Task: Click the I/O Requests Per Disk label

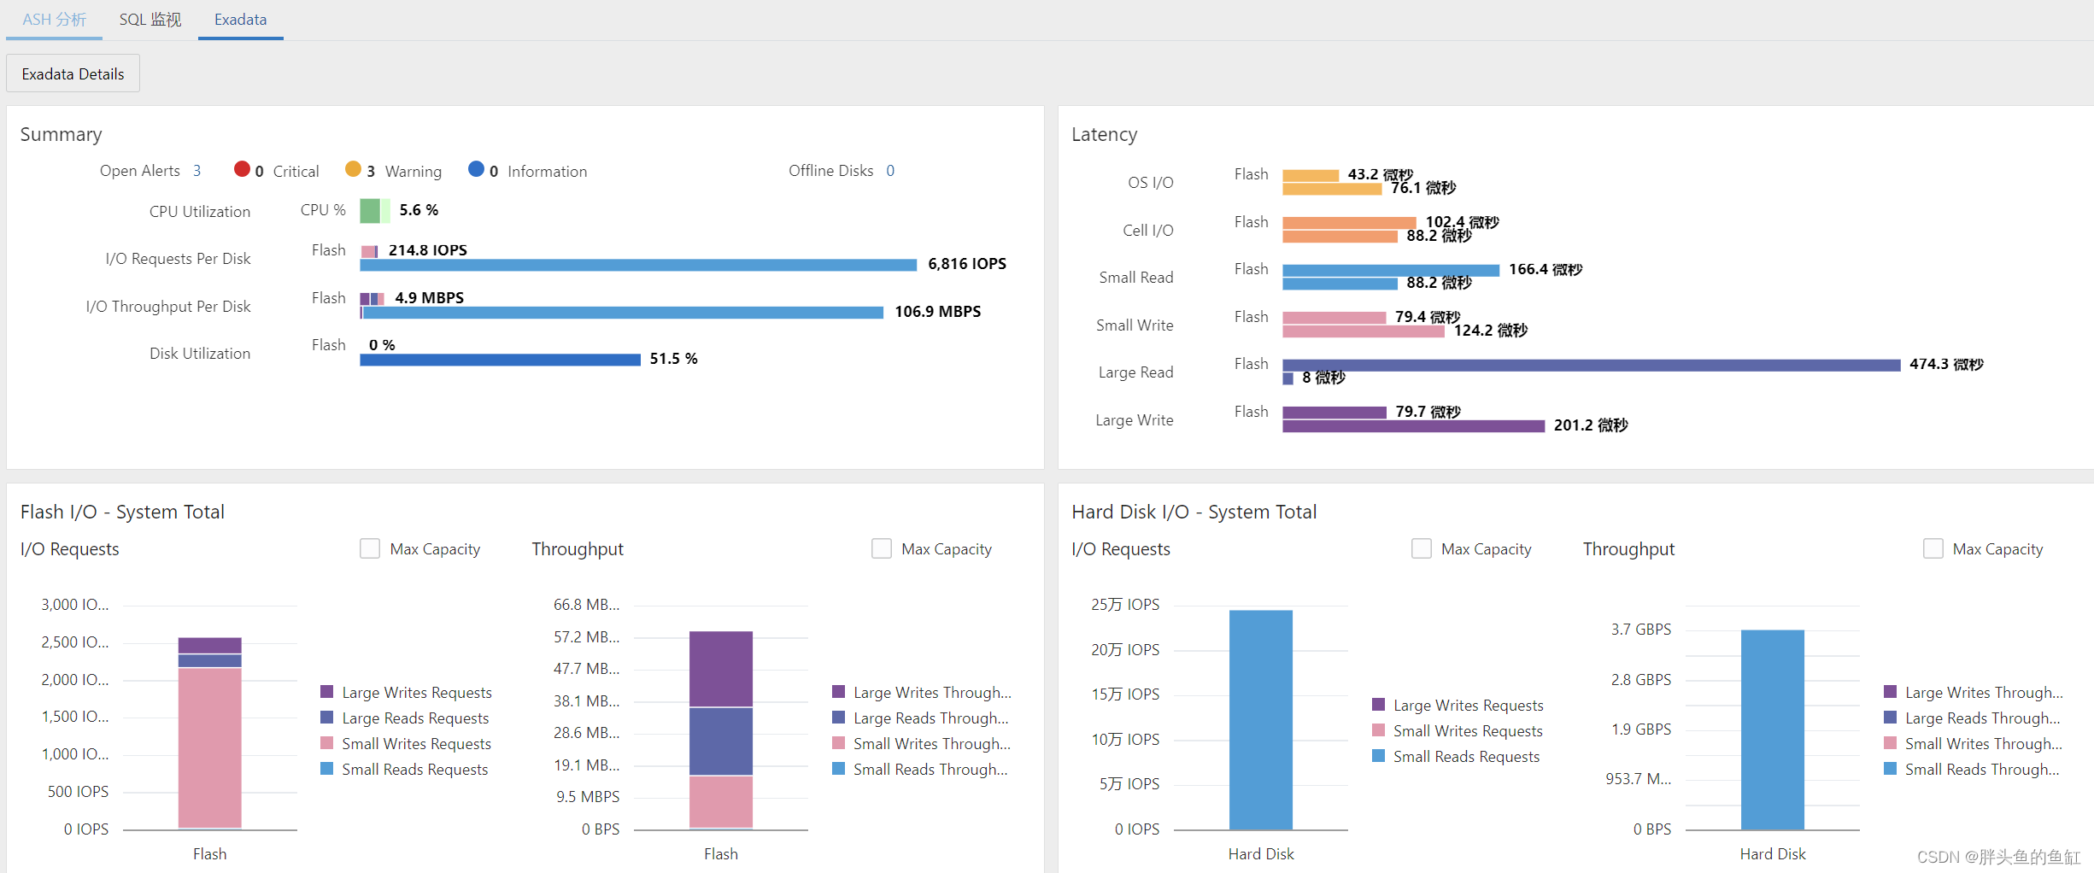Action: click(178, 259)
